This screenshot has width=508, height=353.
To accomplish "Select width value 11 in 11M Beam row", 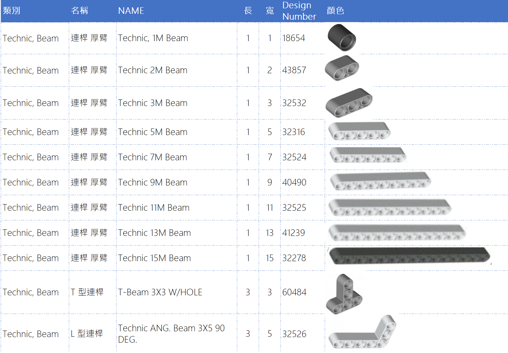I will click(270, 208).
